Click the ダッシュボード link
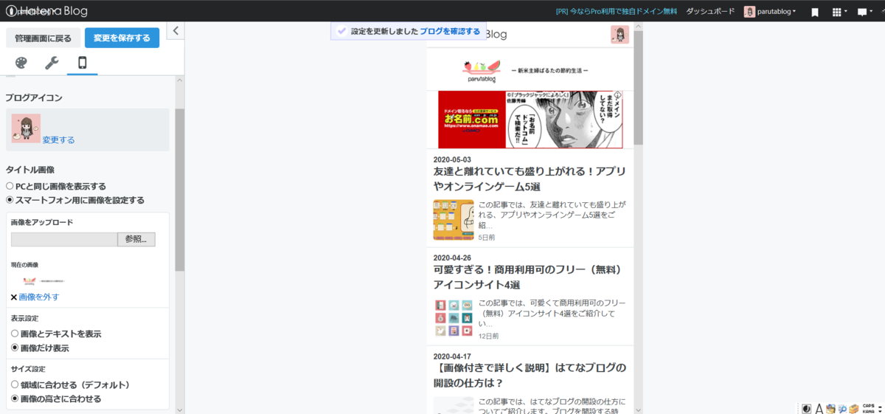 pos(710,12)
